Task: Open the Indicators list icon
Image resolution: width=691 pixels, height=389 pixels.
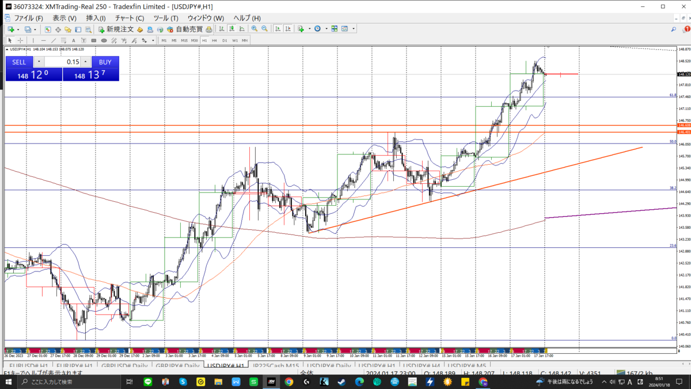Action: tap(301, 29)
